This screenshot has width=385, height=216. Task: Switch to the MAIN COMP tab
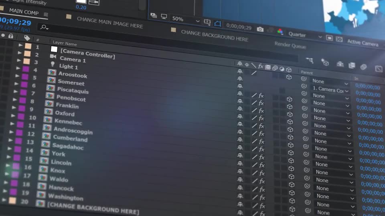click(24, 12)
